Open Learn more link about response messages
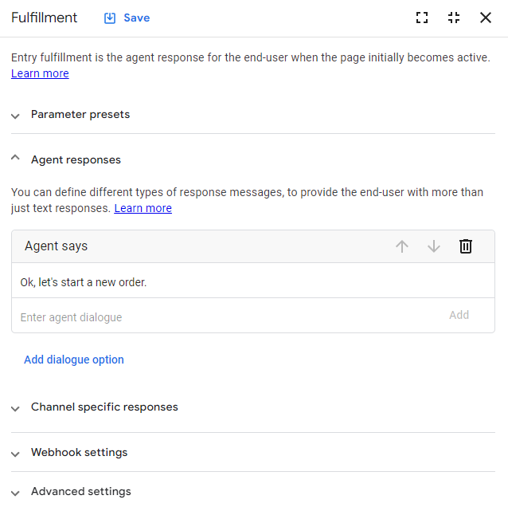508x519 pixels. coord(143,208)
